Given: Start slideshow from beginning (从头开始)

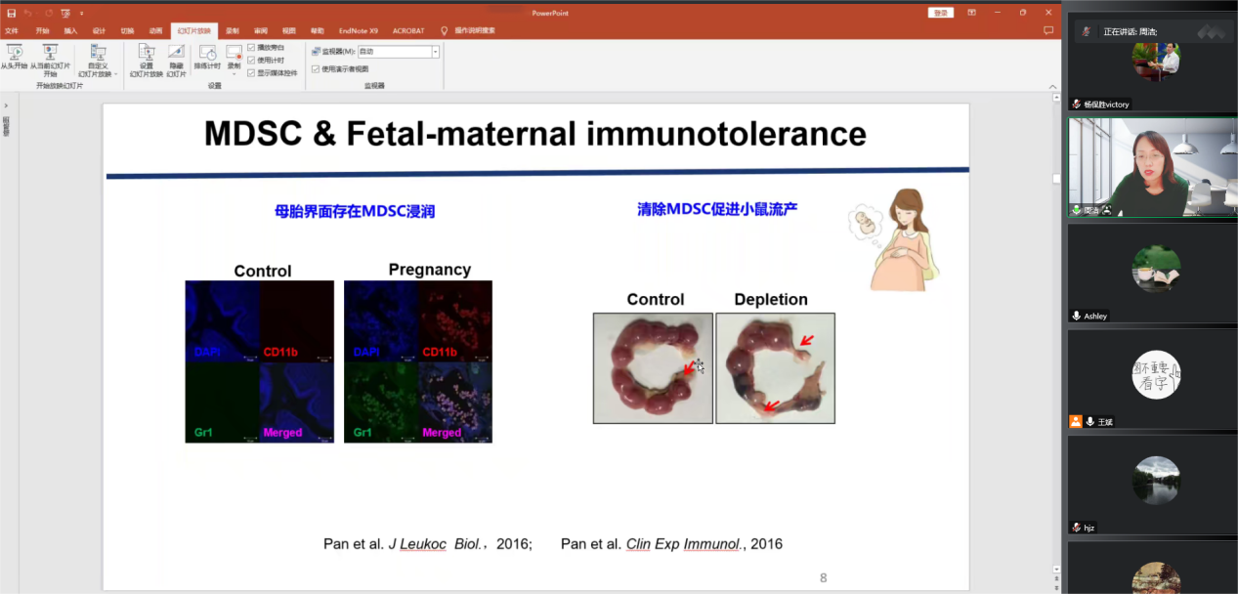Looking at the screenshot, I should coord(14,57).
